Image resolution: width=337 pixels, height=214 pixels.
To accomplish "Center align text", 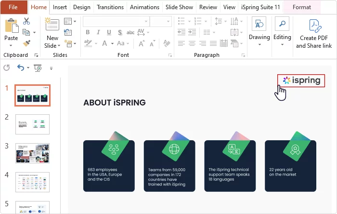I will [192, 44].
